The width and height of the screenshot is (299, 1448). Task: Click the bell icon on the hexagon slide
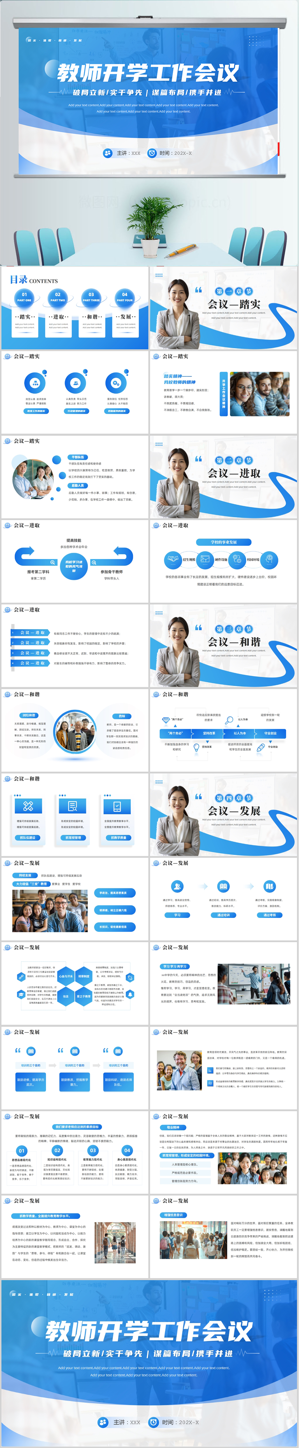pyautogui.click(x=130, y=994)
